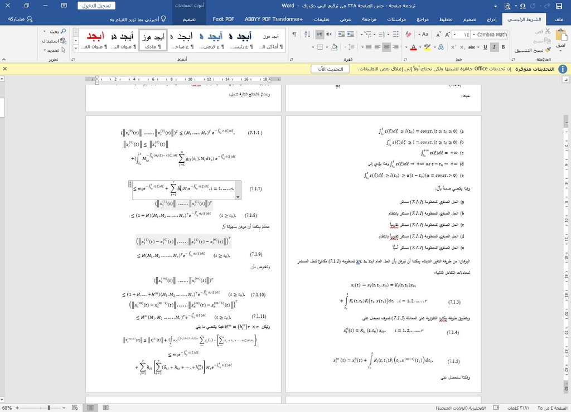Open the font size dropdown
This screenshot has width=571, height=412.
pos(455,35)
